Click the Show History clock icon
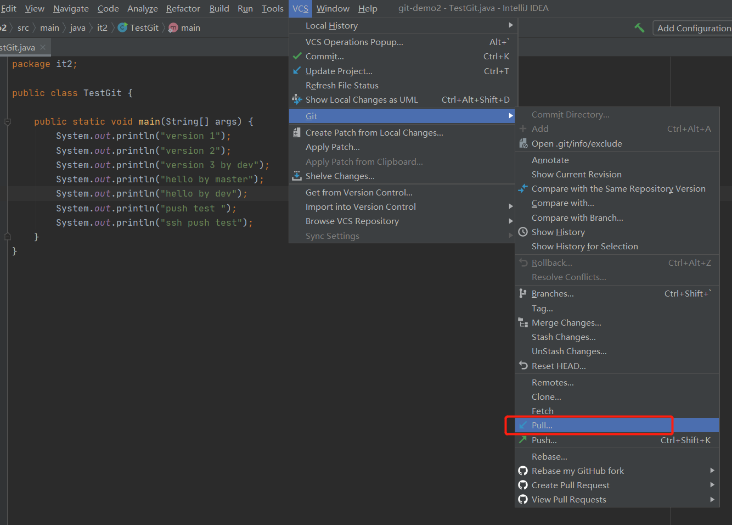The width and height of the screenshot is (732, 525). tap(523, 232)
